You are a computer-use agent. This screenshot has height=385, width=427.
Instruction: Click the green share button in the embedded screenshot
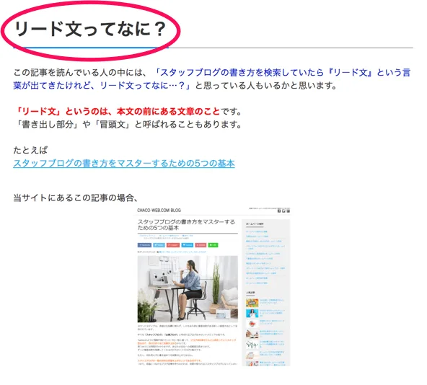tap(213, 245)
